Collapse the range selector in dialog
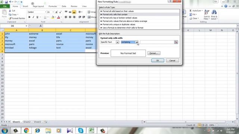This screenshot has height=134, width=239. 176,42
